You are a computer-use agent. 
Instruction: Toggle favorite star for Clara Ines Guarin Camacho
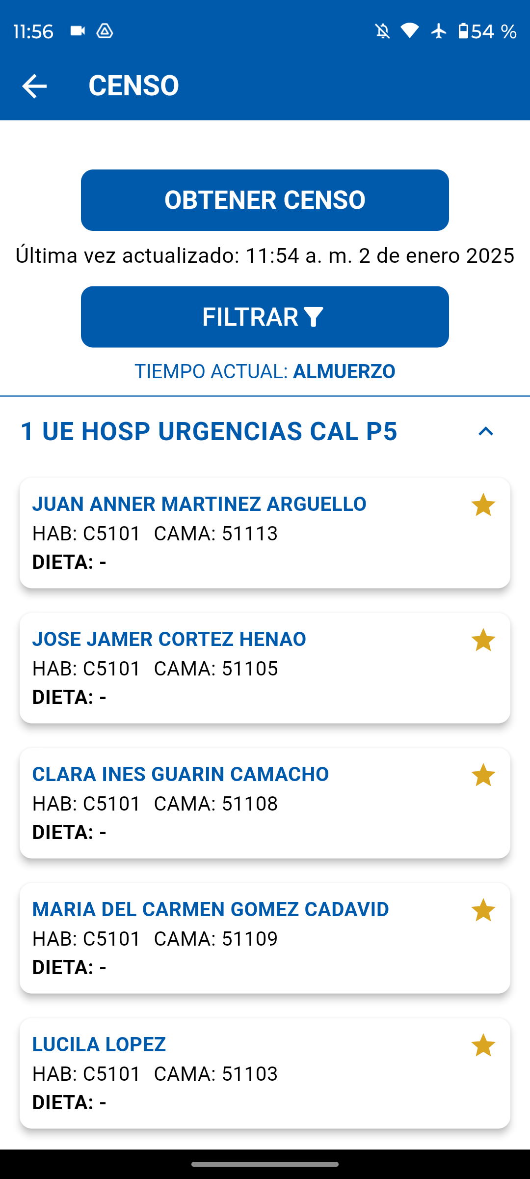[x=483, y=775]
